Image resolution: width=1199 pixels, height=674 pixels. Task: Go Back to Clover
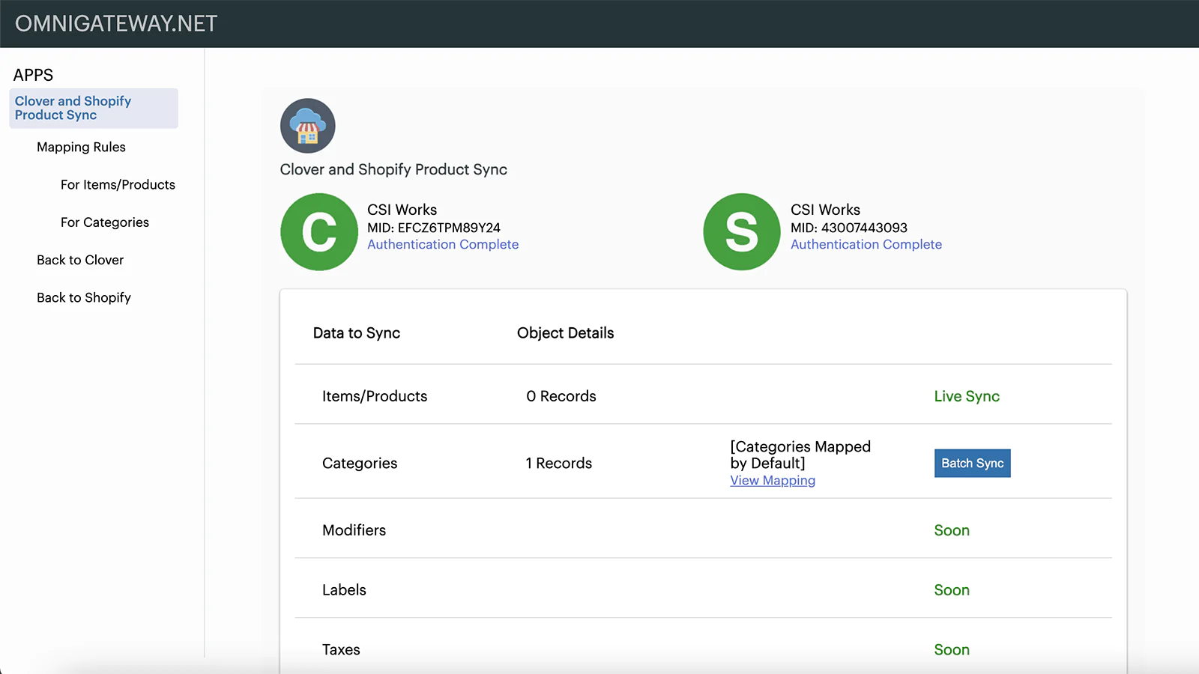point(80,260)
